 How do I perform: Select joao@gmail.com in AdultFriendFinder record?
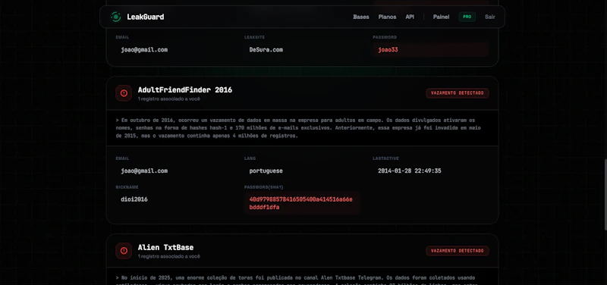pyautogui.click(x=144, y=171)
